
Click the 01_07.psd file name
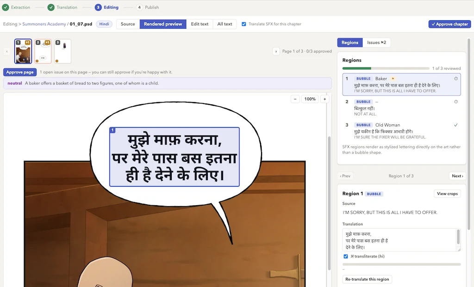pyautogui.click(x=81, y=24)
